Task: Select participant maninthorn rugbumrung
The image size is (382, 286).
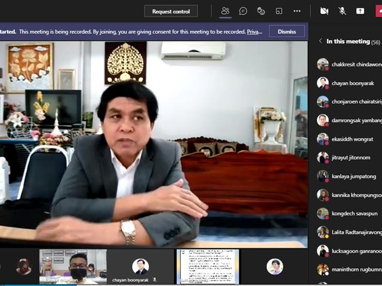Action: coord(349,269)
